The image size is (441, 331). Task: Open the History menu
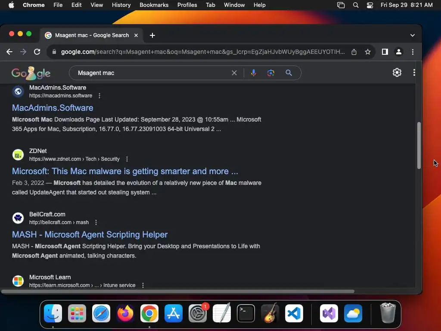pos(121,5)
